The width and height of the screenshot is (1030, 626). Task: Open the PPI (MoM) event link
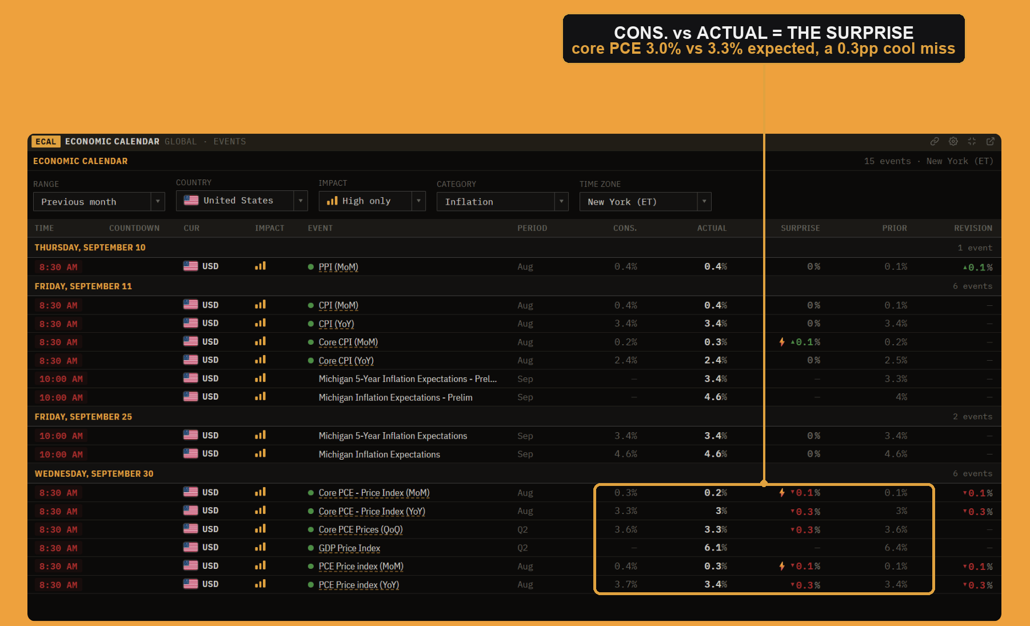(x=338, y=267)
